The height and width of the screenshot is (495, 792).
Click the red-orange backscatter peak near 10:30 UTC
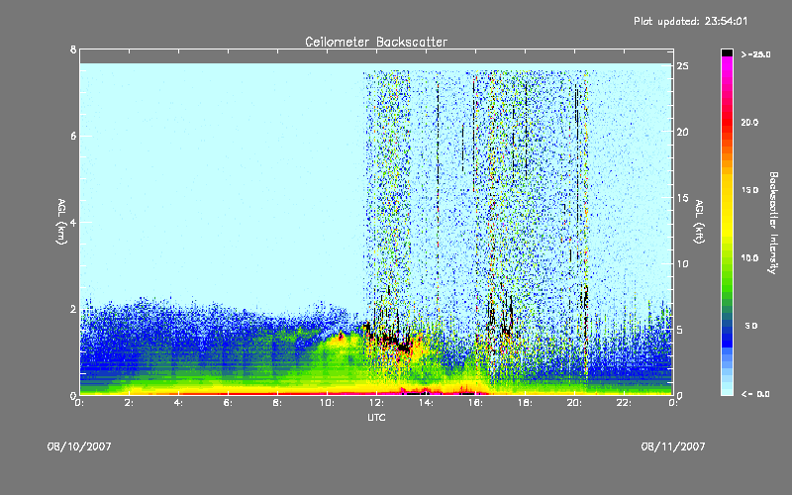(x=341, y=336)
